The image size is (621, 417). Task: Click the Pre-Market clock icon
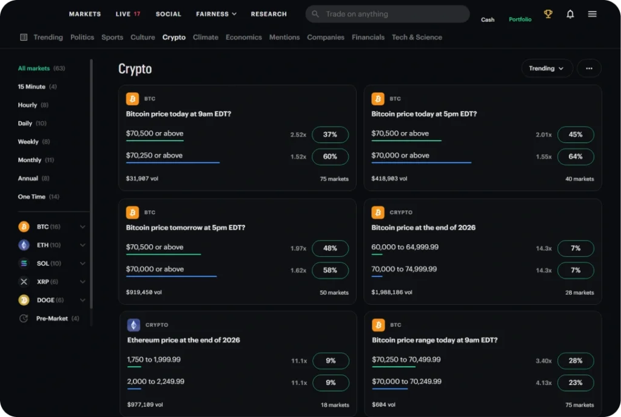(x=24, y=318)
